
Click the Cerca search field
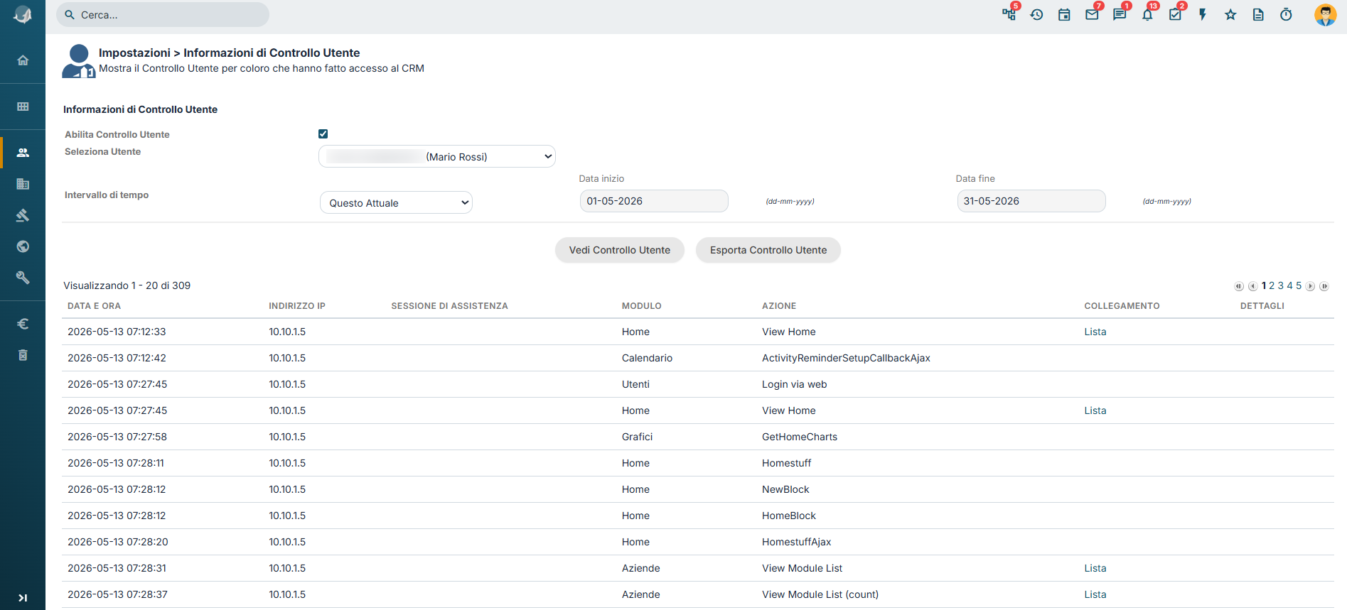(163, 15)
